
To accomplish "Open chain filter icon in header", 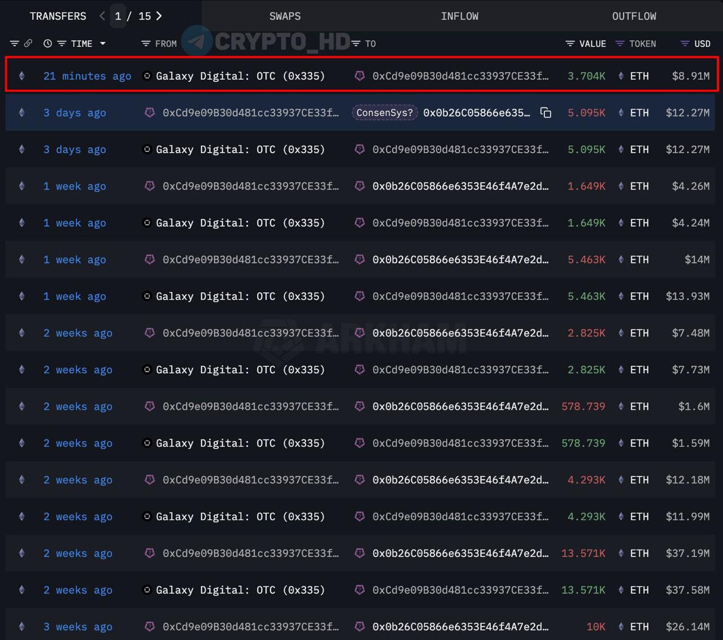I will (x=15, y=44).
